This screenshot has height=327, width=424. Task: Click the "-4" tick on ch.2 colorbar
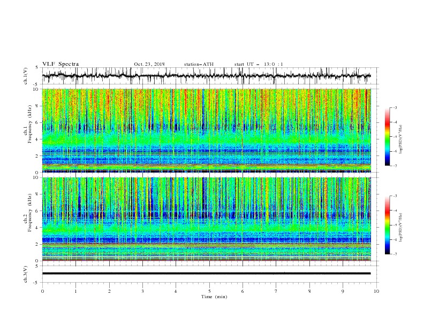pyautogui.click(x=395, y=211)
